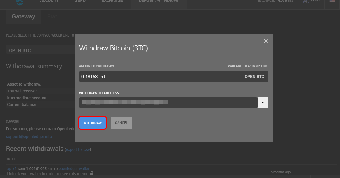Screen dimensions: 340x178
Task: Select the '6 months ago' timestamp
Action: point(280,172)
